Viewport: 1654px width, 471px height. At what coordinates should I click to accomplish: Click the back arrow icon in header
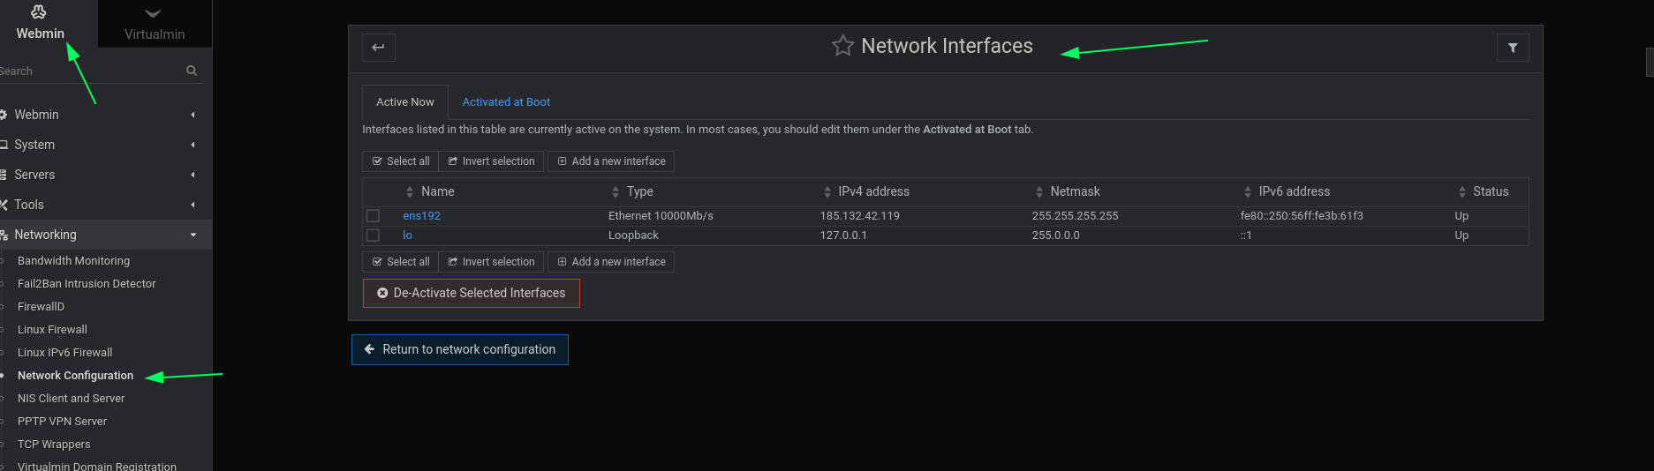click(x=378, y=48)
